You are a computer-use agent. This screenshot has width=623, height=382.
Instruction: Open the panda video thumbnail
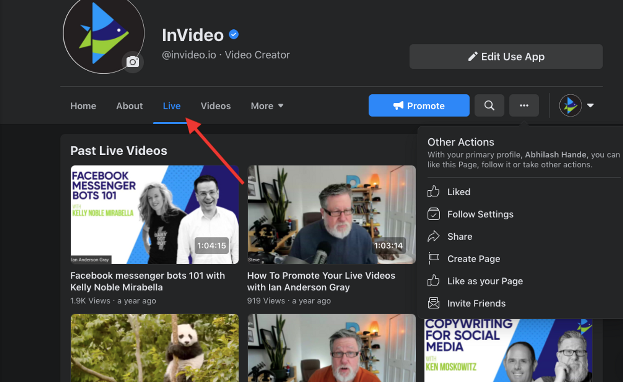pyautogui.click(x=154, y=348)
